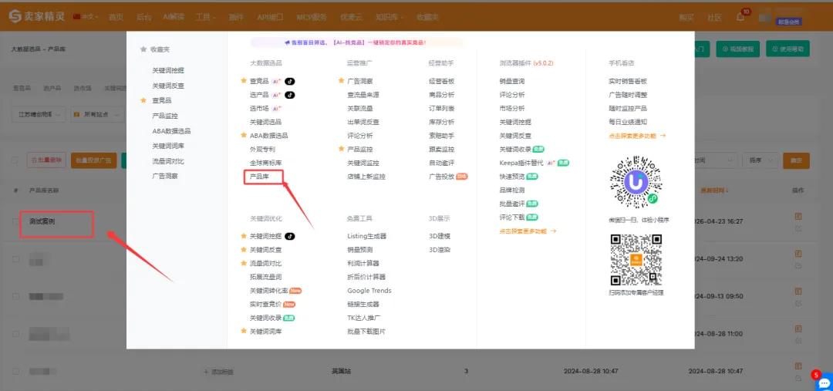Click the 使用帮助 button
The width and height of the screenshot is (833, 391).
coord(787,49)
